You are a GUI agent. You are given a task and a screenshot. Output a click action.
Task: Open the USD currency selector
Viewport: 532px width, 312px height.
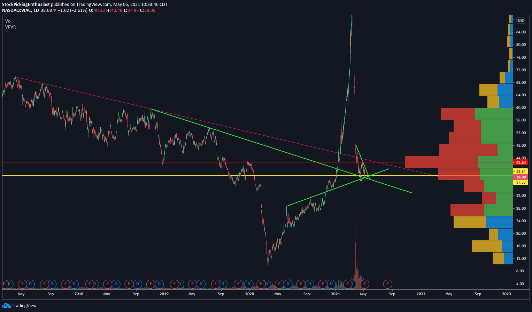[x=521, y=21]
